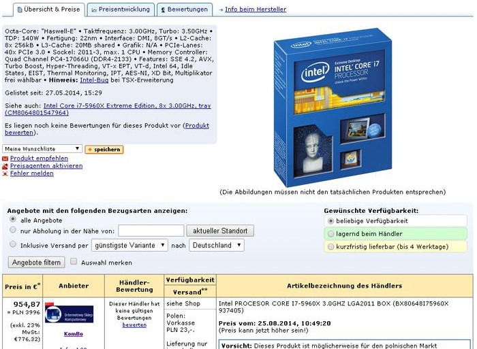Click the Versand column header
477x349 pixels.
click(x=190, y=292)
